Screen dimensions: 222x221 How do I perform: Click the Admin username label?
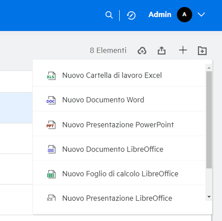160,15
